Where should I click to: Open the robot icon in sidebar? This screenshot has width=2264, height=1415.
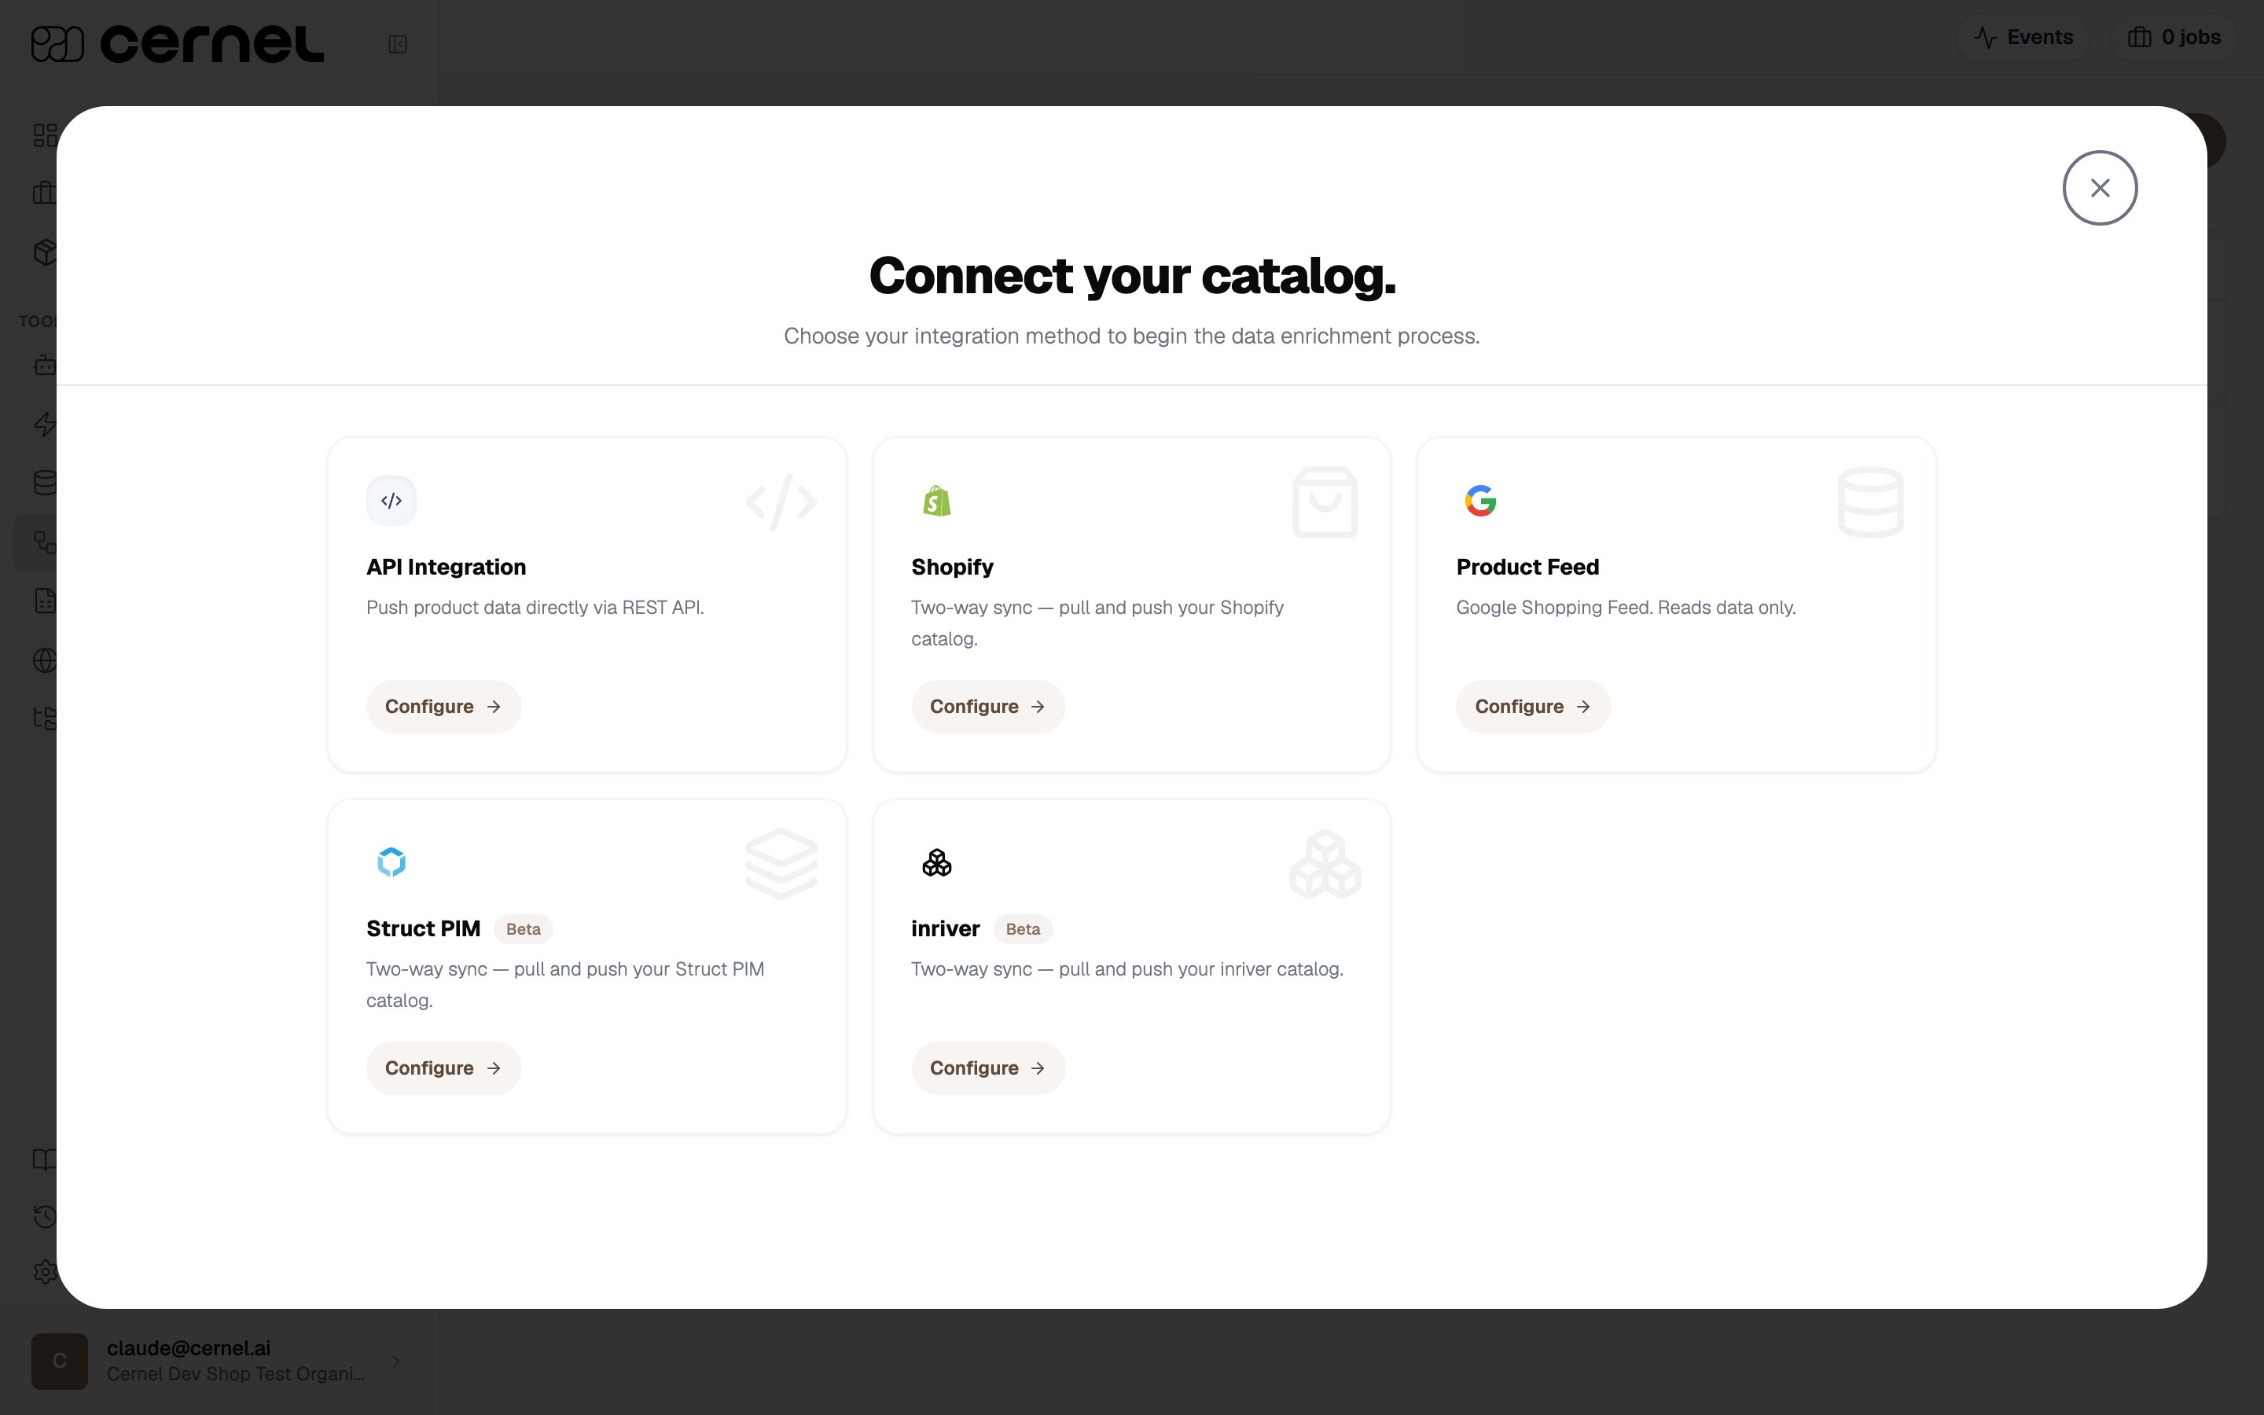tap(45, 365)
